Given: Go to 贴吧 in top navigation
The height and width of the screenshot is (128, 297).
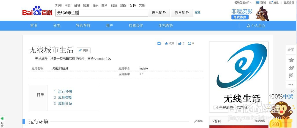Looking at the screenshot, I should coord(77,5).
